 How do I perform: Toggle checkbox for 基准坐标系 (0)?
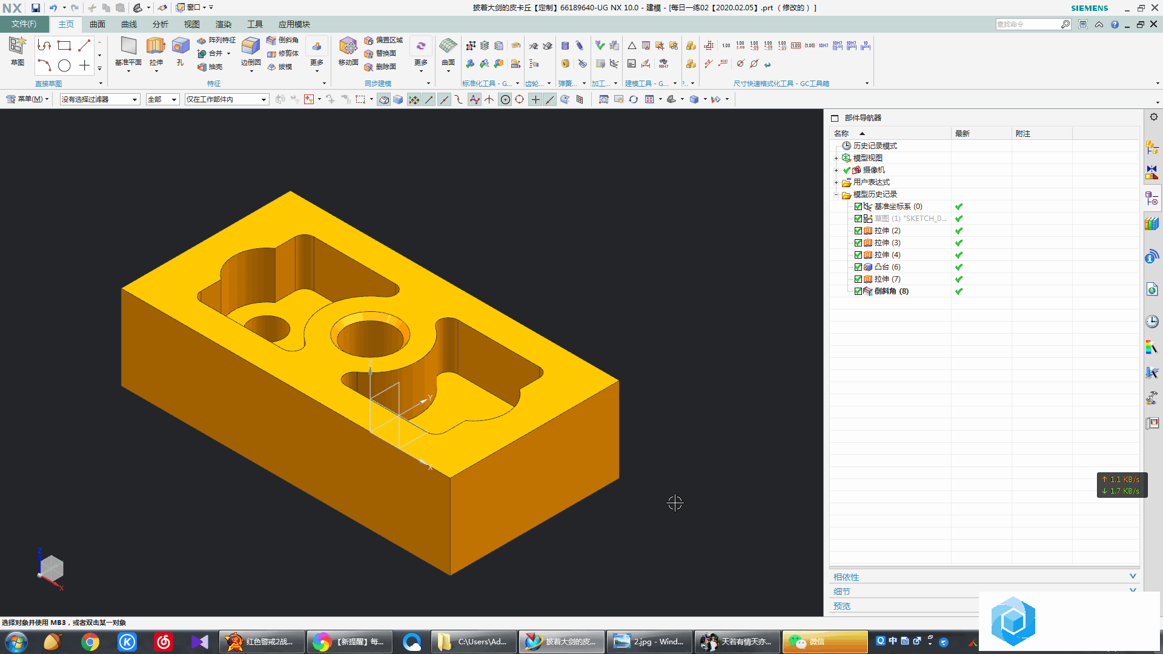pos(858,206)
